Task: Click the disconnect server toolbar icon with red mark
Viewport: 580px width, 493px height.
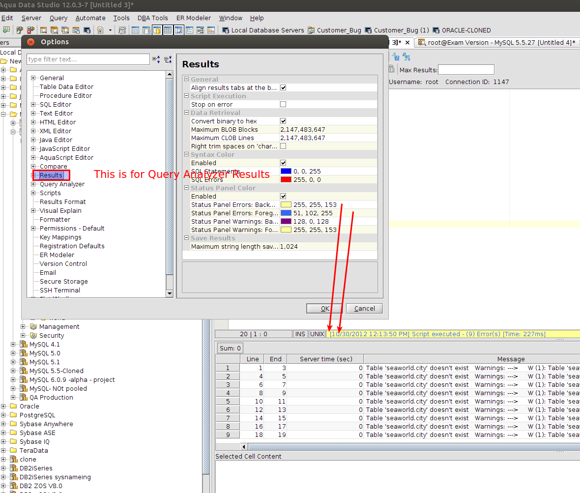Action: click(x=30, y=30)
